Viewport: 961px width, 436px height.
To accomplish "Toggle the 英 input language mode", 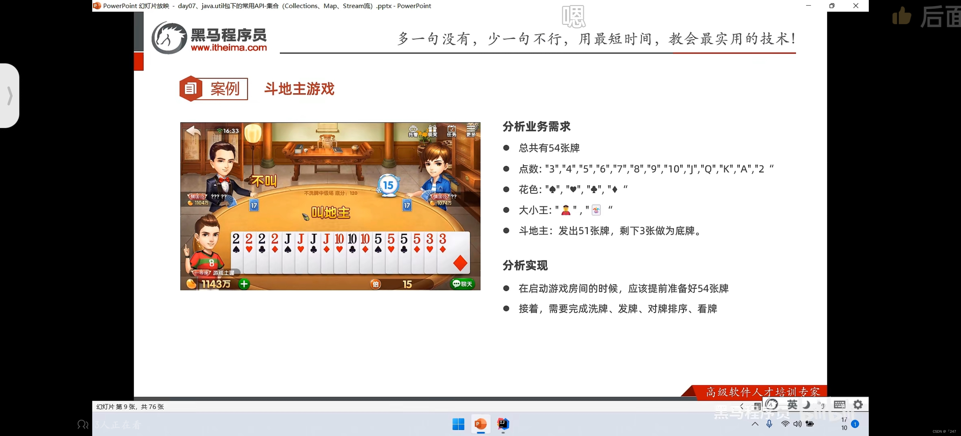I will click(x=792, y=404).
